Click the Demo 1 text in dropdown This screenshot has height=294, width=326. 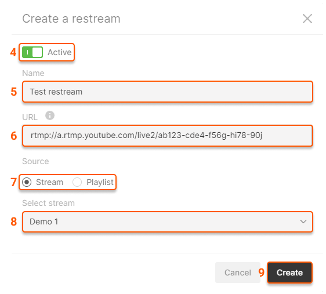point(44,222)
